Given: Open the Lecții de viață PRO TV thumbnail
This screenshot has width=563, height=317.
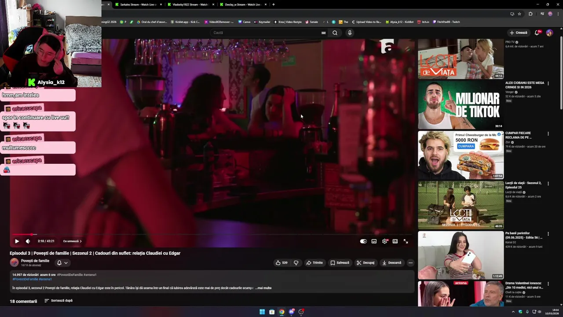Looking at the screenshot, I should coord(461,59).
